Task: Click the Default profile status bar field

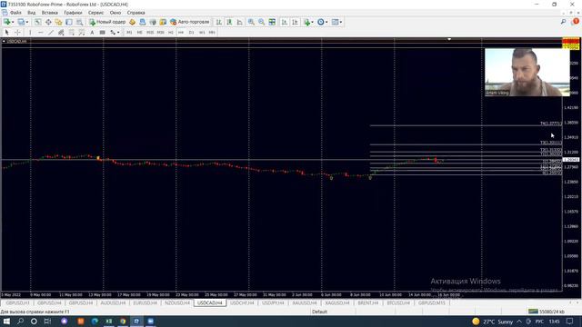Action: 319,312
